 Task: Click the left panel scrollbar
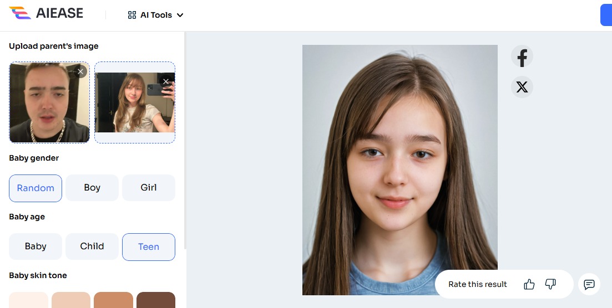pyautogui.click(x=185, y=140)
